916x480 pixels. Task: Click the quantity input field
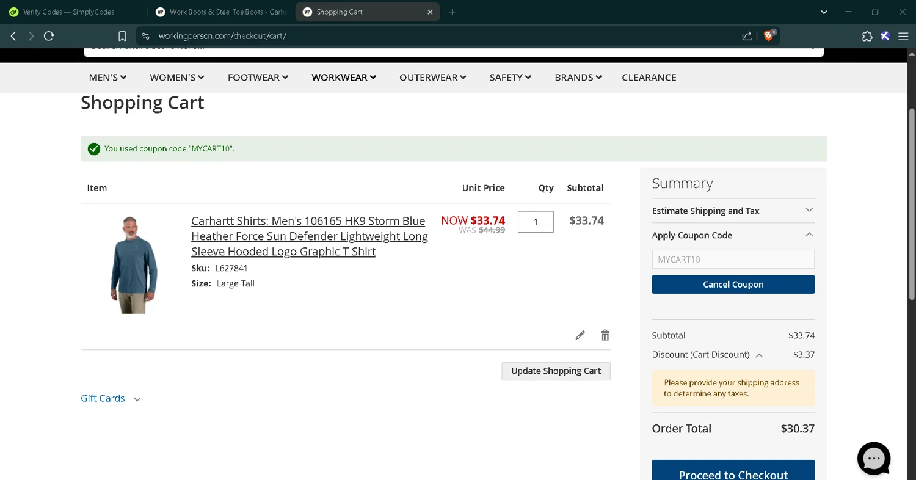click(536, 222)
